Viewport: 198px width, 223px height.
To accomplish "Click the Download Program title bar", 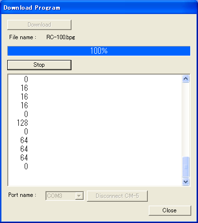I will click(99, 7).
